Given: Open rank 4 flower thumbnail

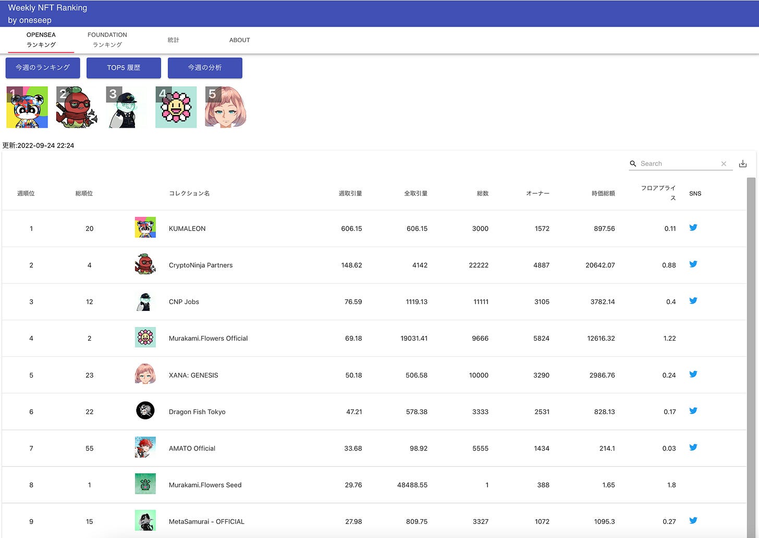Looking at the screenshot, I should pyautogui.click(x=176, y=107).
